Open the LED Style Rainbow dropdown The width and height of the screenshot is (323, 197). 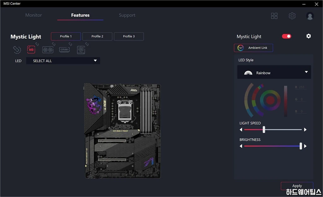[274, 72]
